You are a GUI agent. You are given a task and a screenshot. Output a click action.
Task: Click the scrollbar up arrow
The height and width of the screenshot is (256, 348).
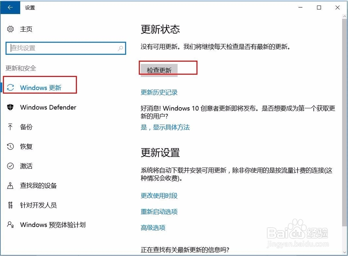tap(345, 16)
